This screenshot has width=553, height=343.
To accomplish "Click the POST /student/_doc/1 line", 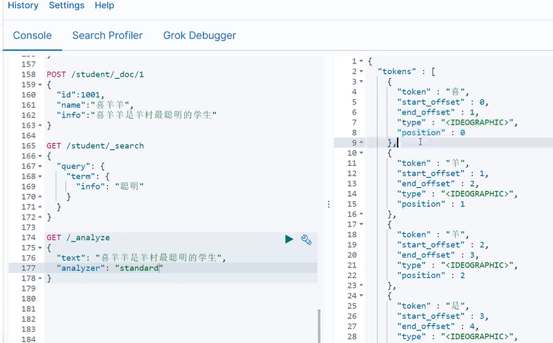I will pos(95,75).
